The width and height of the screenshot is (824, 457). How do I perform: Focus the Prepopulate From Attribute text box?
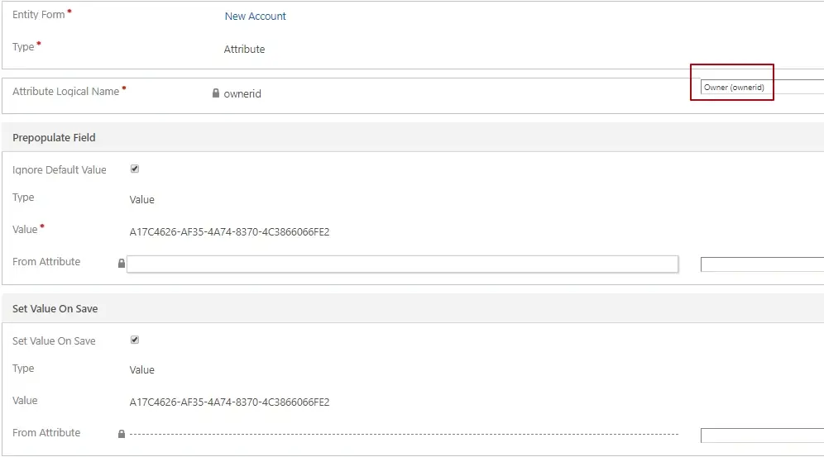(402, 264)
